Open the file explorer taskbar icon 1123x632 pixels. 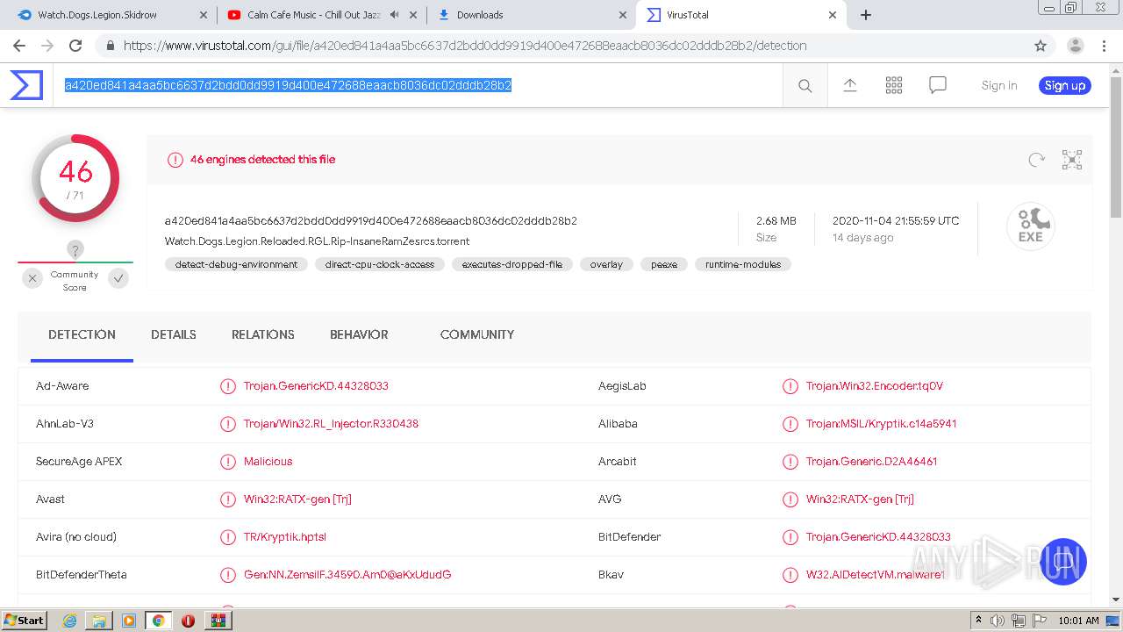[x=99, y=621]
